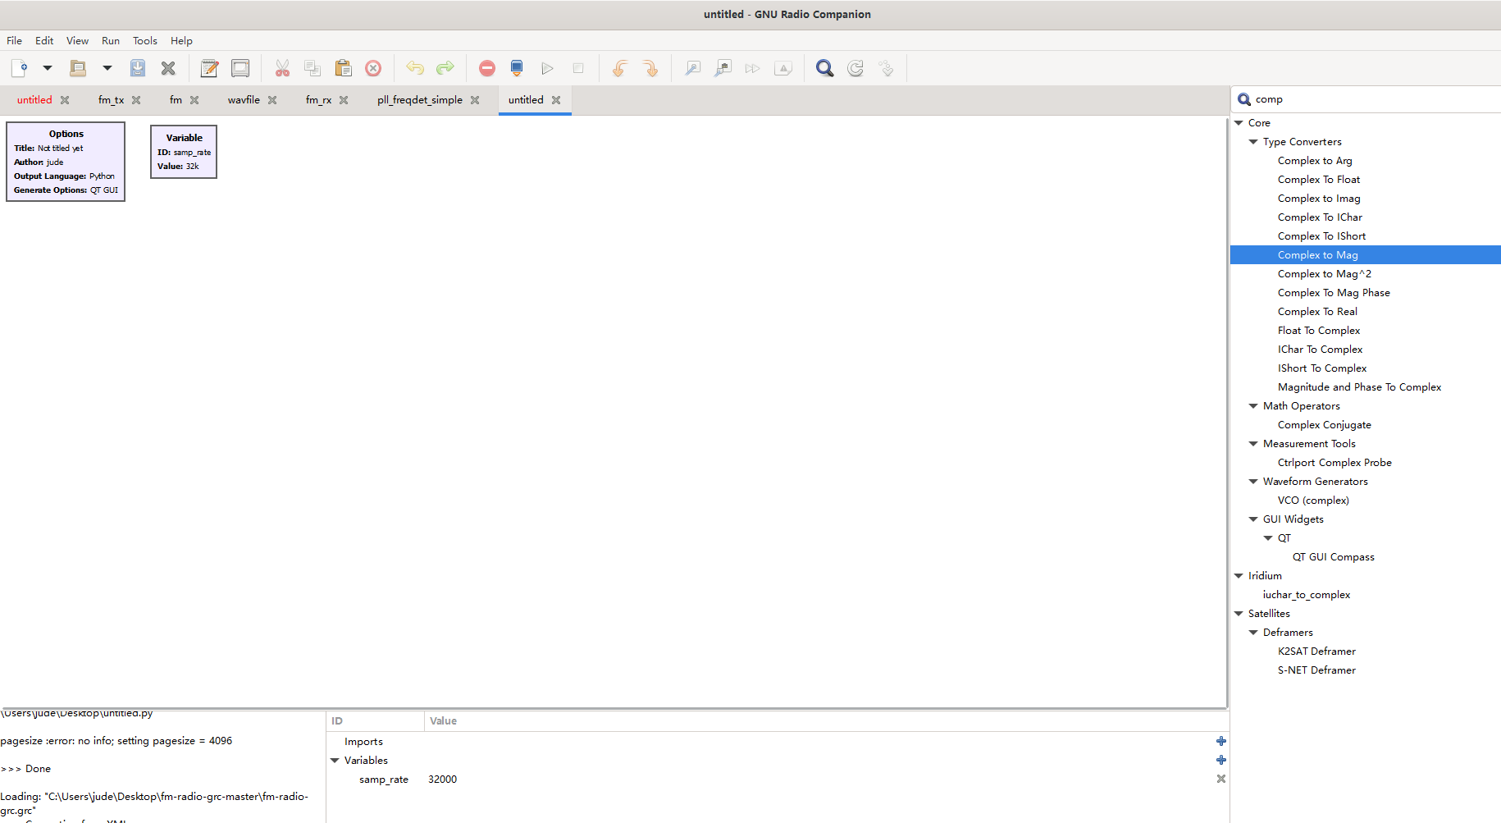
Task: Take a screen capture of flow graph
Action: 240,68
